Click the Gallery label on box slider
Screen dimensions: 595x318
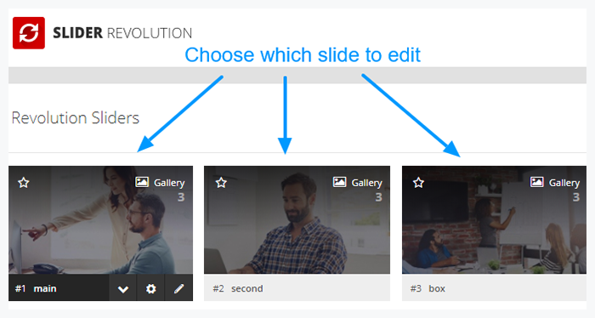point(564,183)
